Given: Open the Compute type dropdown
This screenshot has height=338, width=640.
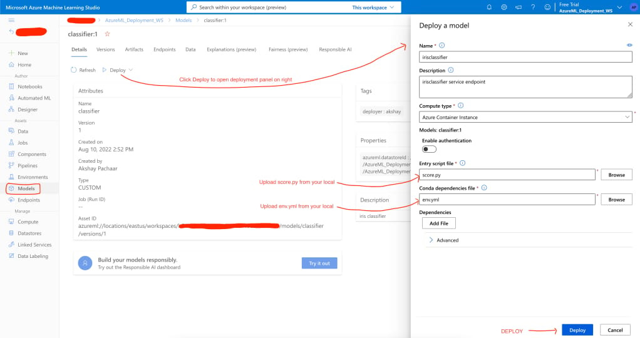Looking at the screenshot, I should pos(525,117).
